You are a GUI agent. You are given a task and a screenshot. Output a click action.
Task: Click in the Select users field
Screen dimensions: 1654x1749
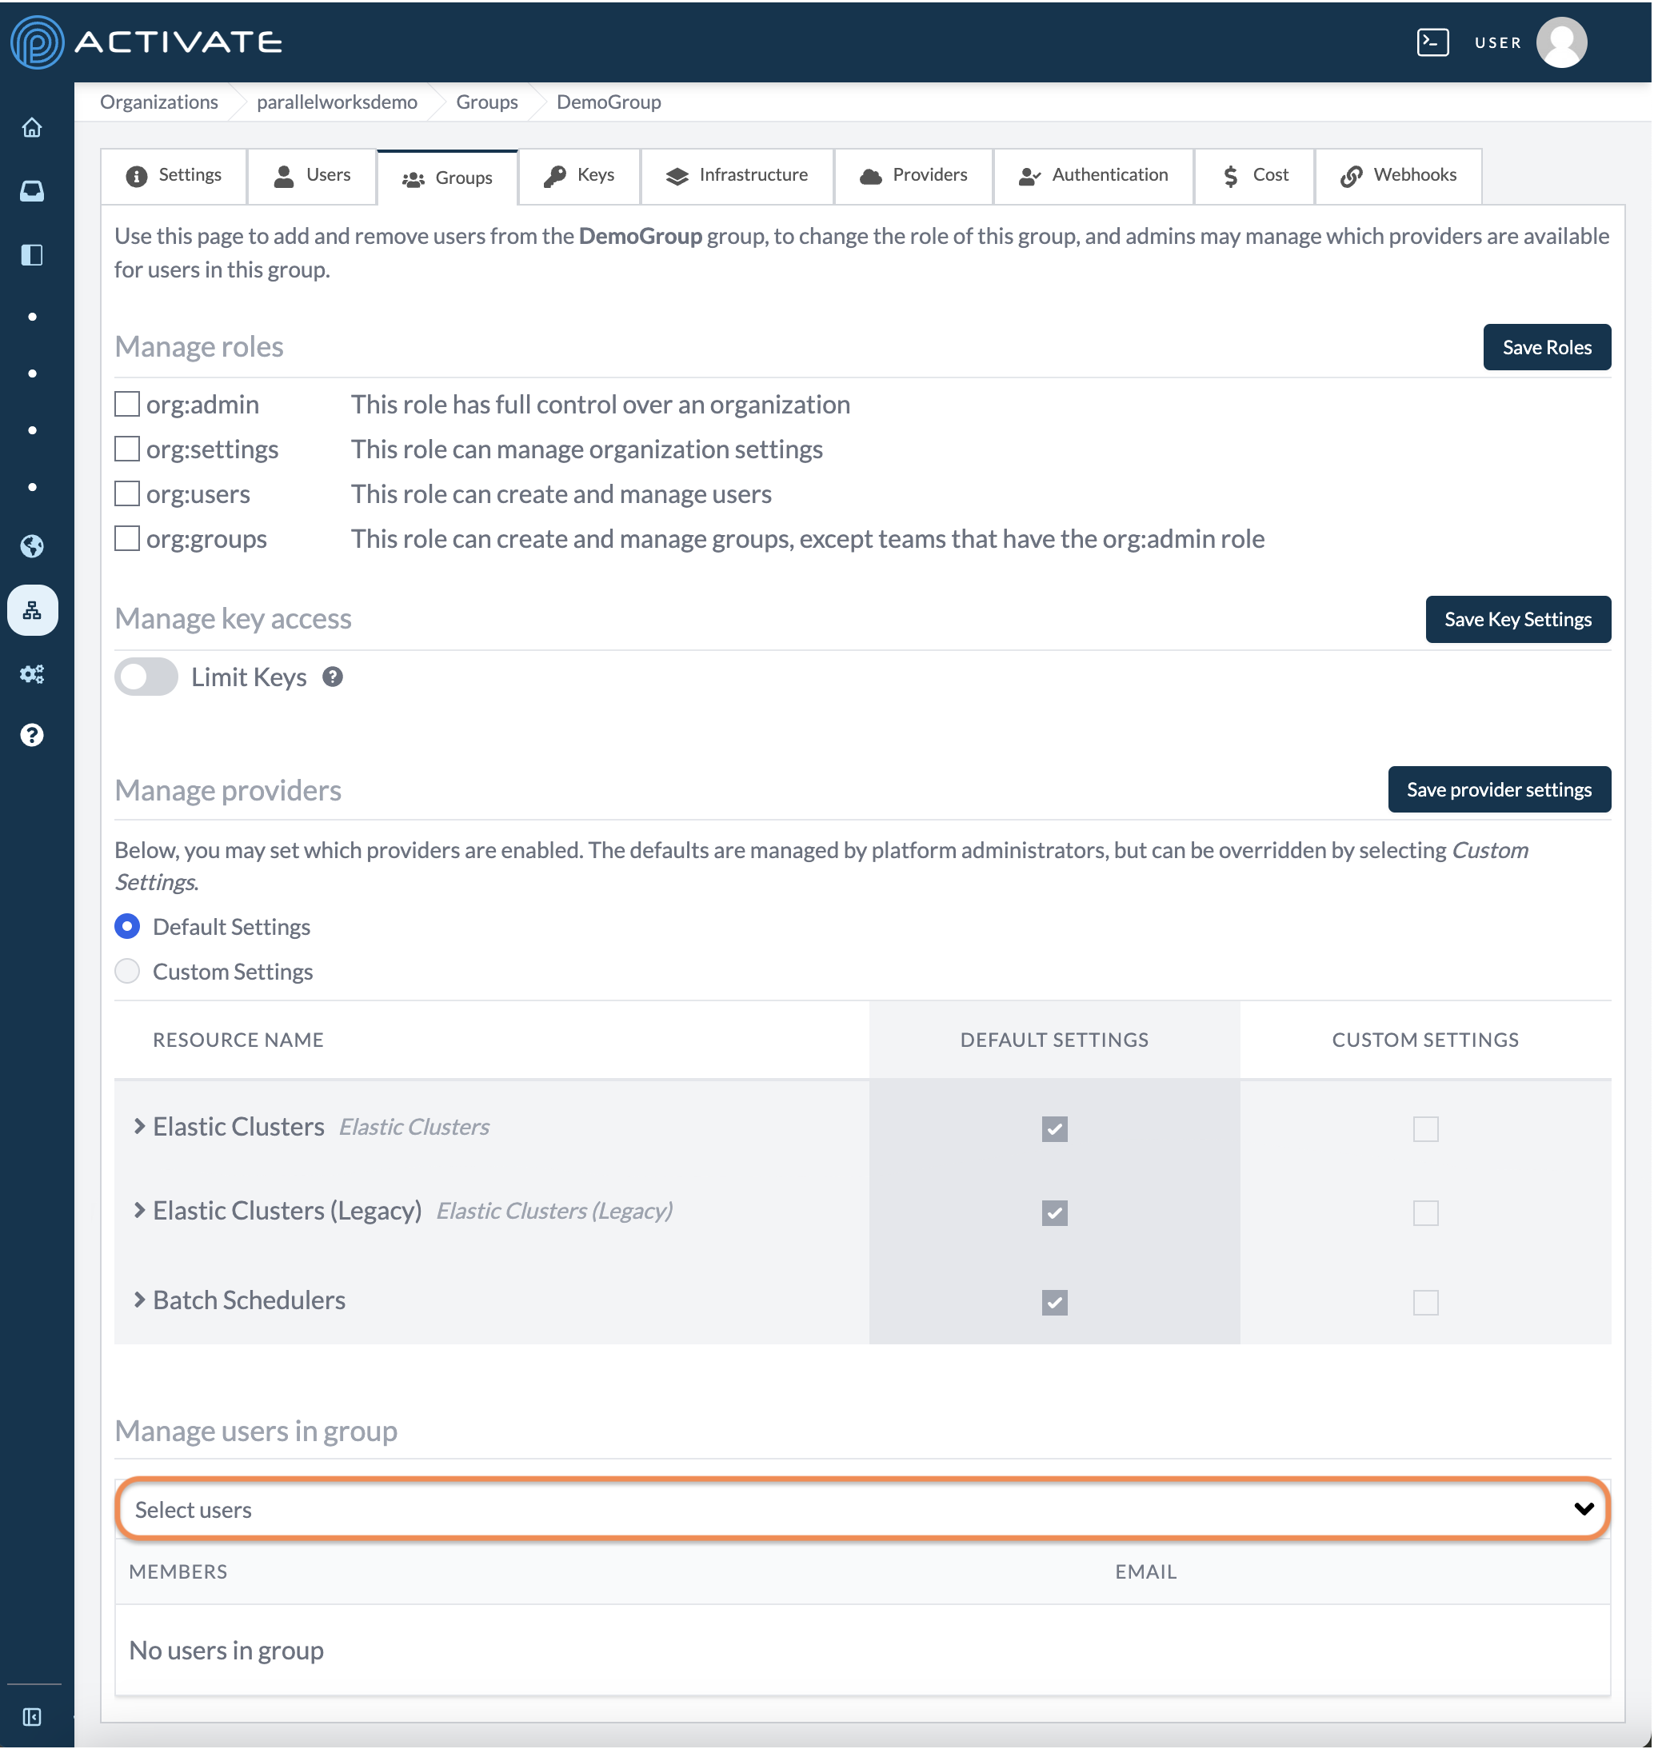[x=862, y=1509]
